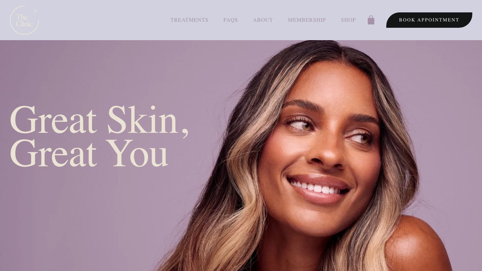Open the shopping bag cart icon
482x271 pixels.
371,20
